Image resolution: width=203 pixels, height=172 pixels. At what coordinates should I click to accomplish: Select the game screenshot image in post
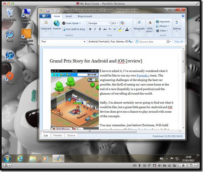(x=75, y=99)
